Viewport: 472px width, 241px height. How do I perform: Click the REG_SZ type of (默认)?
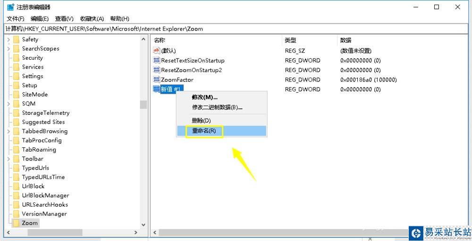tap(295, 51)
